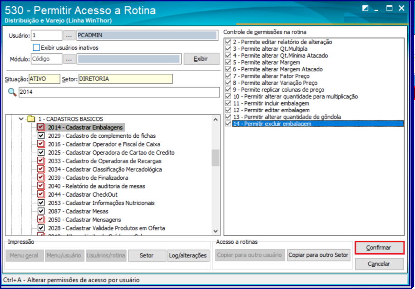Open Log/alterações report
The width and height of the screenshot is (415, 289).
point(188,255)
